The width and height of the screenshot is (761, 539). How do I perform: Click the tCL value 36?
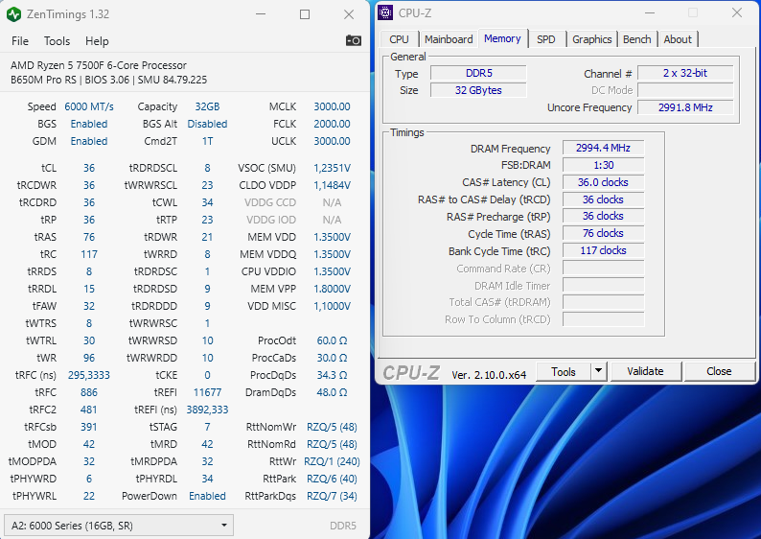point(89,168)
